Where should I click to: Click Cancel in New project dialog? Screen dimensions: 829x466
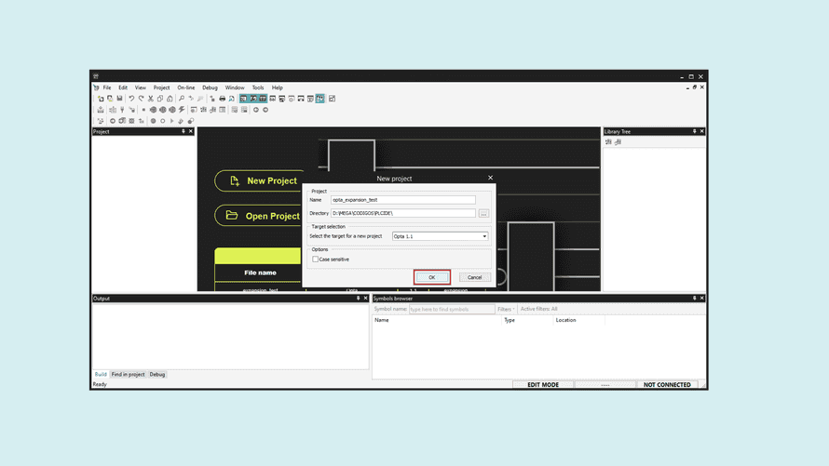(x=474, y=277)
